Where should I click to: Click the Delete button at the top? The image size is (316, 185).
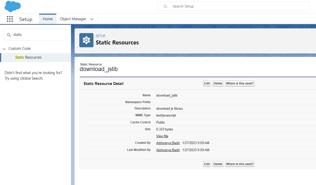pyautogui.click(x=217, y=83)
